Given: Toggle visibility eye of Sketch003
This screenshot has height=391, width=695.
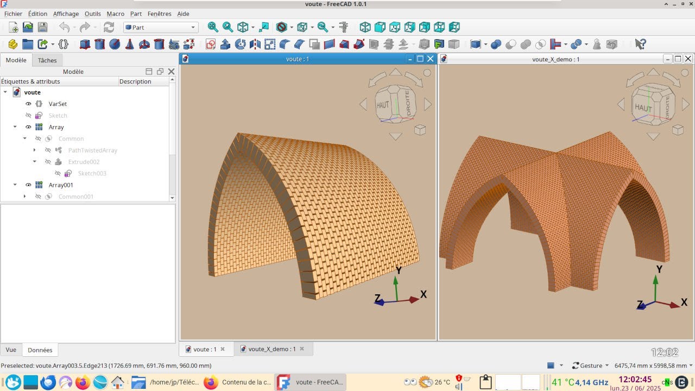Looking at the screenshot, I should point(58,174).
